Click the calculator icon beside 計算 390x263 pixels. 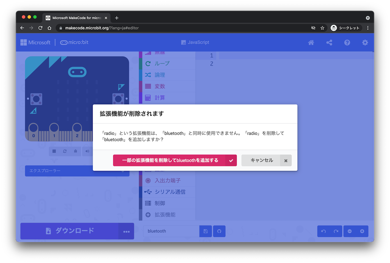click(x=148, y=98)
